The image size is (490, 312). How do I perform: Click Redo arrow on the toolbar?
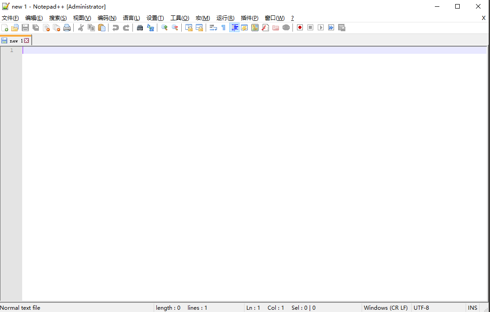pos(126,28)
